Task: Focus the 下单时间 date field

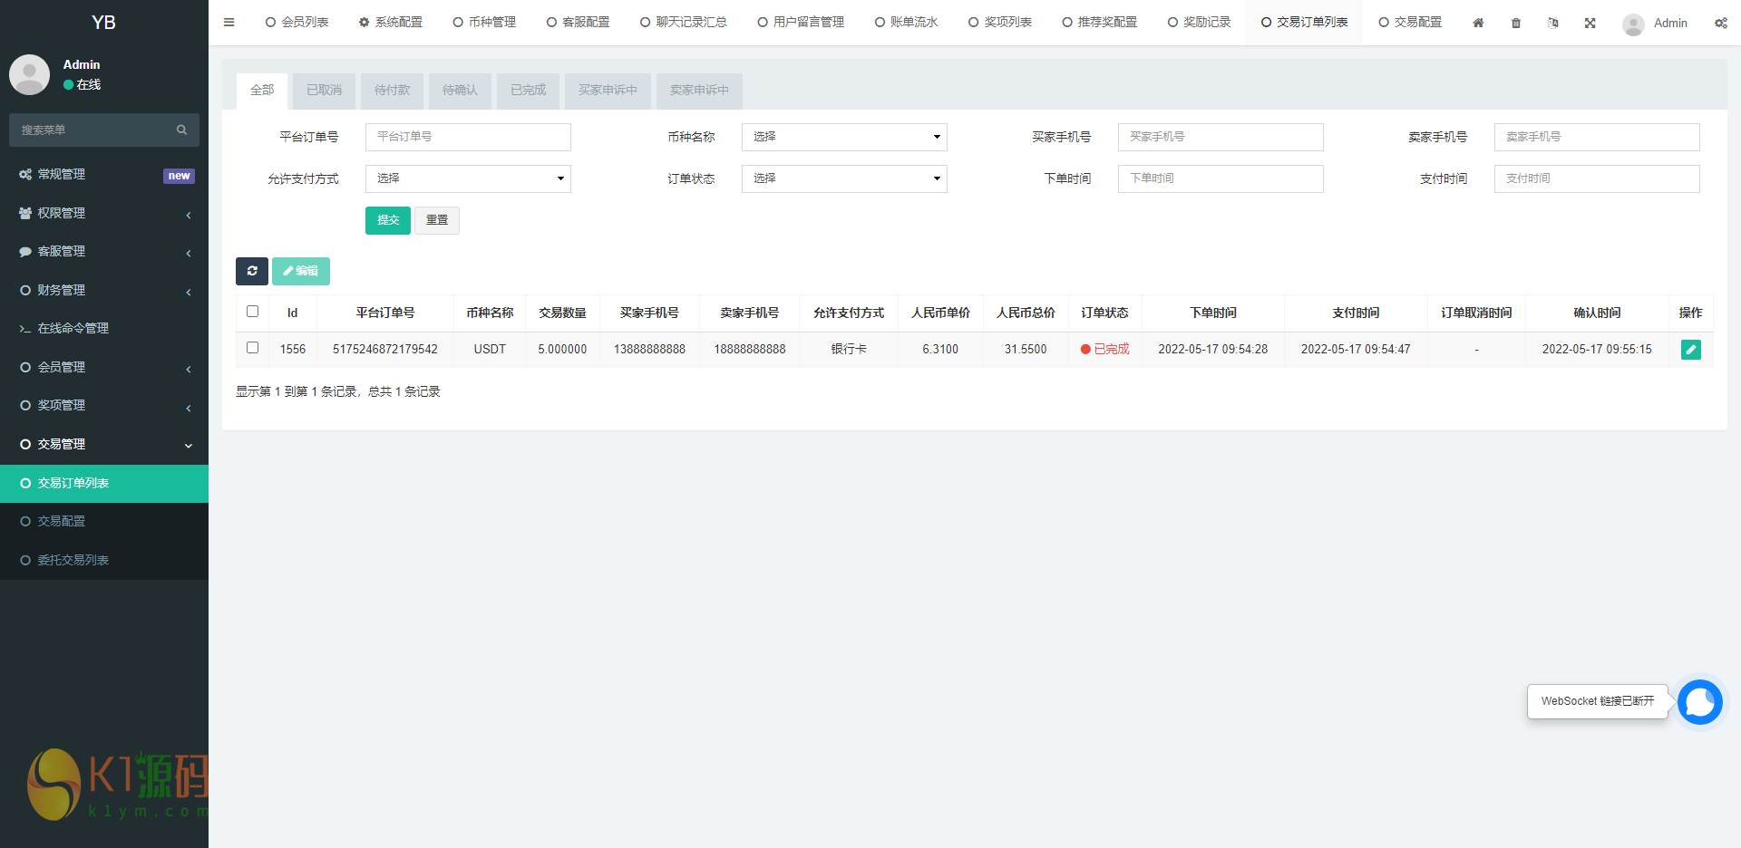Action: click(1221, 178)
